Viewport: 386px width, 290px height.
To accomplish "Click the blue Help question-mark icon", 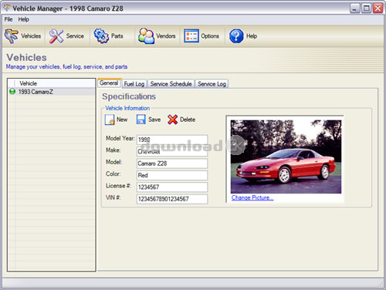I will click(x=236, y=36).
